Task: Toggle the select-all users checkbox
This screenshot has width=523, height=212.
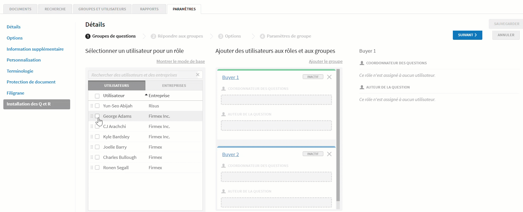Action: [97, 96]
